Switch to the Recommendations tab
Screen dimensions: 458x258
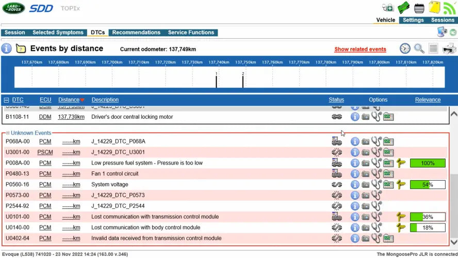pyautogui.click(x=136, y=33)
